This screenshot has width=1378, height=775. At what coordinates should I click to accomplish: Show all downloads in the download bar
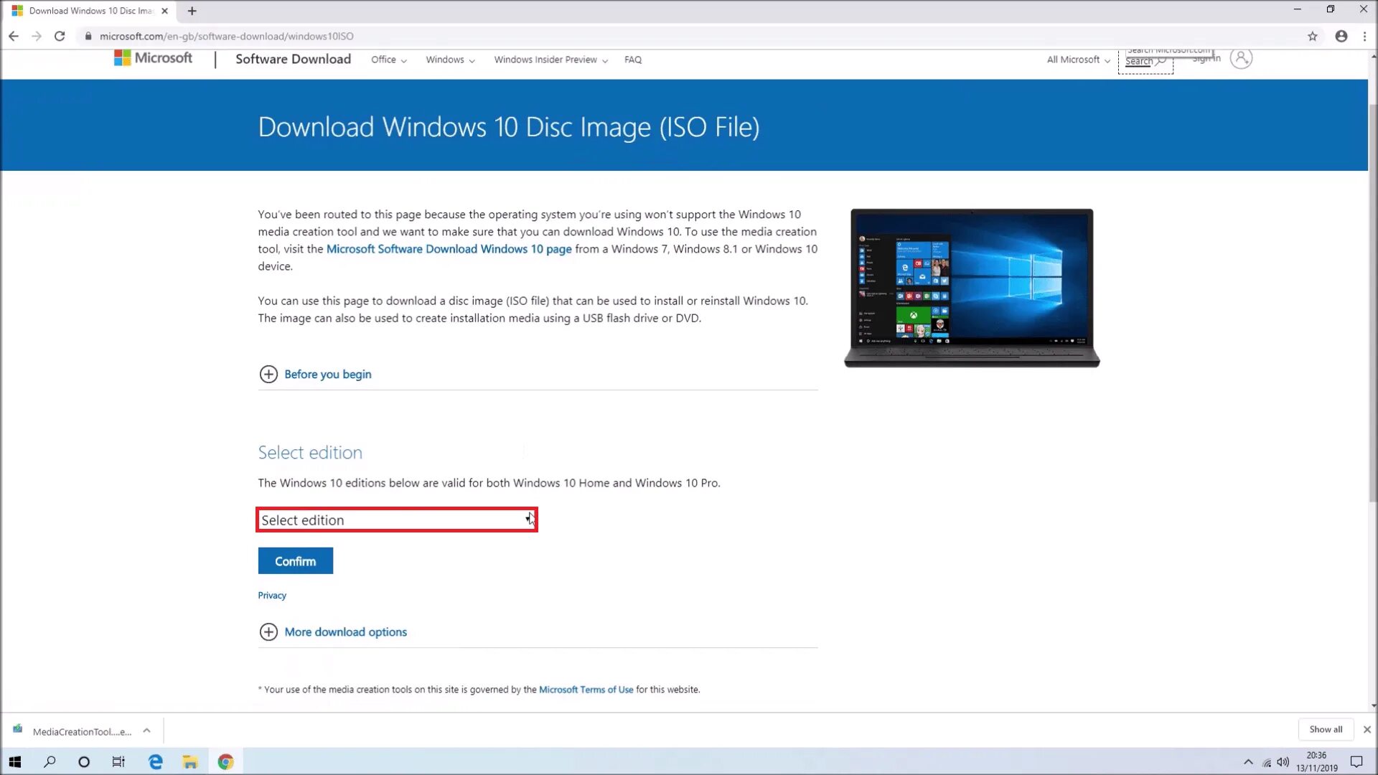tap(1325, 729)
